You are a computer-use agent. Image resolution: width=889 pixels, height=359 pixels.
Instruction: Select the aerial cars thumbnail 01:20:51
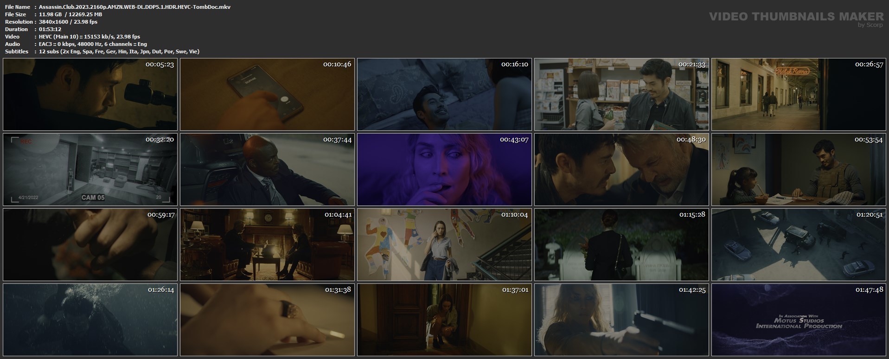click(799, 244)
